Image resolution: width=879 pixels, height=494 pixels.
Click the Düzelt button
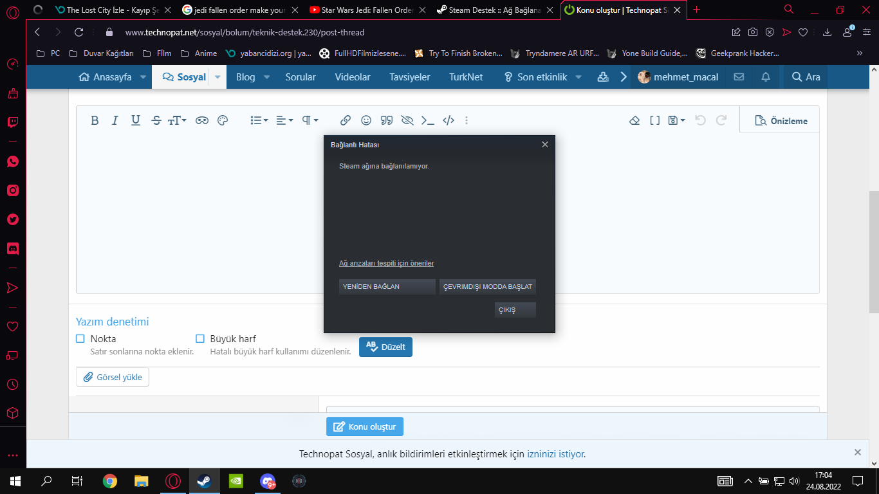pyautogui.click(x=385, y=347)
